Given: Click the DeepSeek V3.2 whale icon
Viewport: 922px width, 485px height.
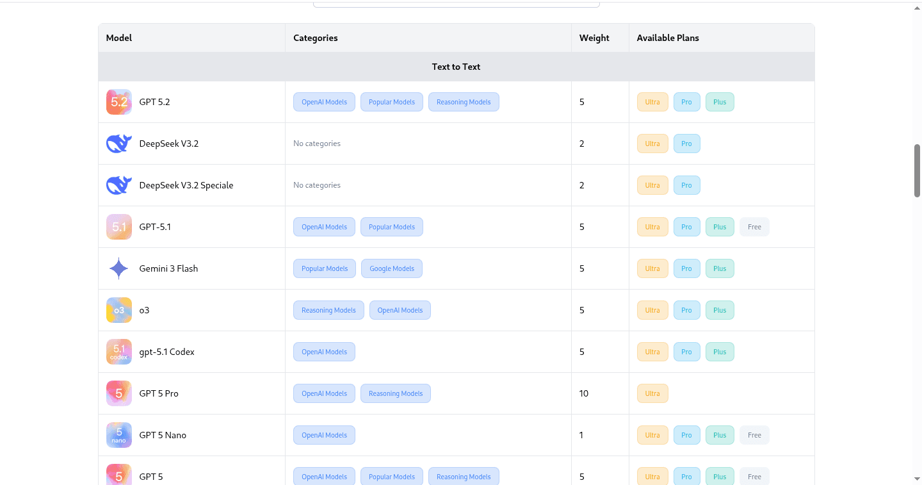Looking at the screenshot, I should pos(119,144).
